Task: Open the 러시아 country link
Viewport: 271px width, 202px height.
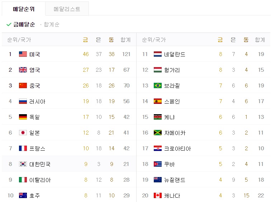Action: (37, 101)
